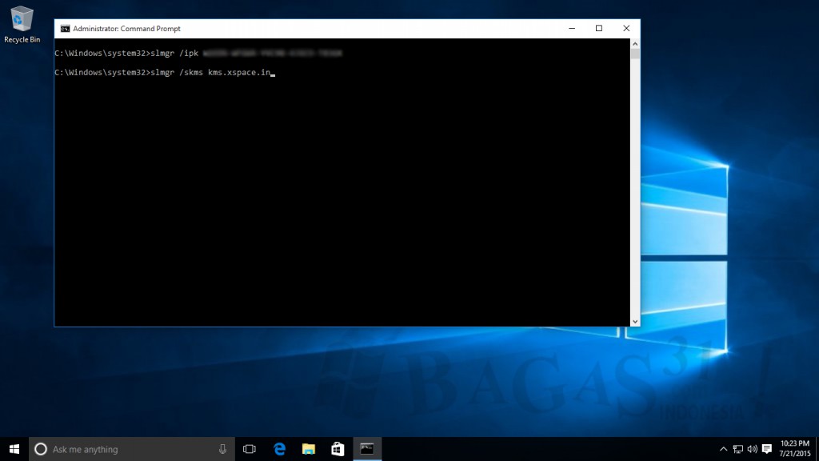This screenshot has height=461, width=819.
Task: Open the Windows Start menu
Action: click(14, 449)
